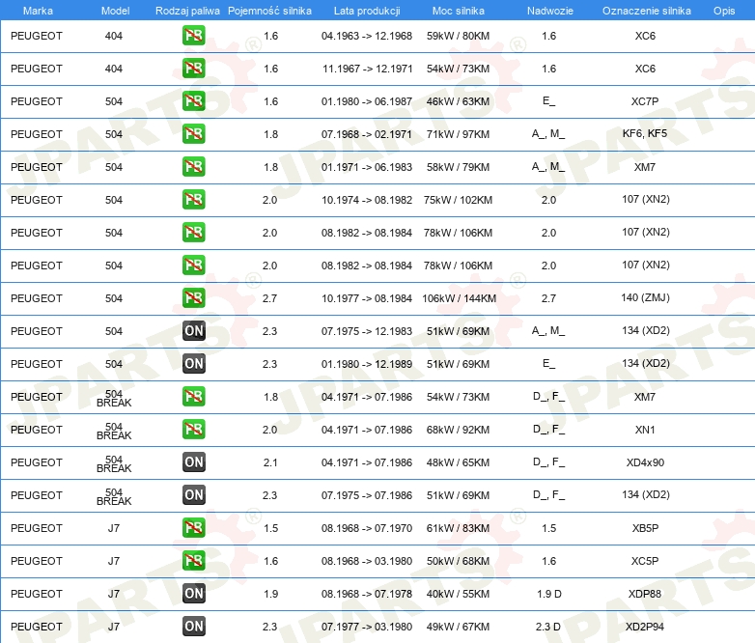Image resolution: width=755 pixels, height=643 pixels.
Task: Click the Opis column header
Action: (x=724, y=11)
